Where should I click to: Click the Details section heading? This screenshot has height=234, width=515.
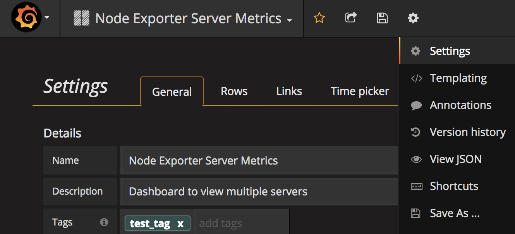(62, 133)
